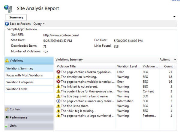Switch to the Summary tab
Screen dimensions: 180x133
coord(16,17)
